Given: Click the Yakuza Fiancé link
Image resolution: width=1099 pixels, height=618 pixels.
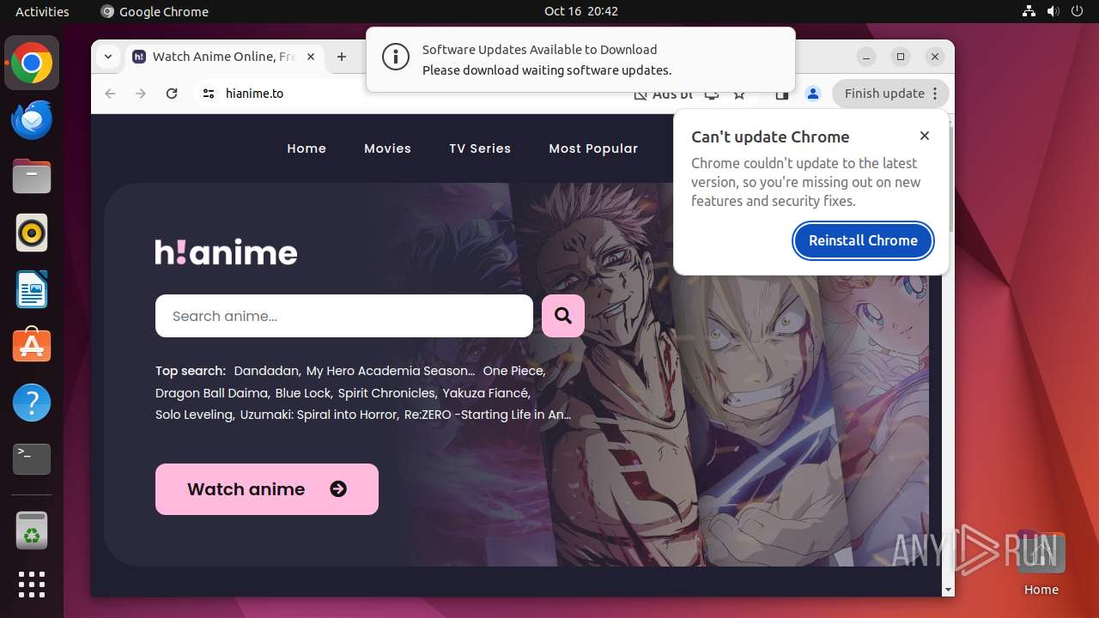Looking at the screenshot, I should (x=486, y=393).
